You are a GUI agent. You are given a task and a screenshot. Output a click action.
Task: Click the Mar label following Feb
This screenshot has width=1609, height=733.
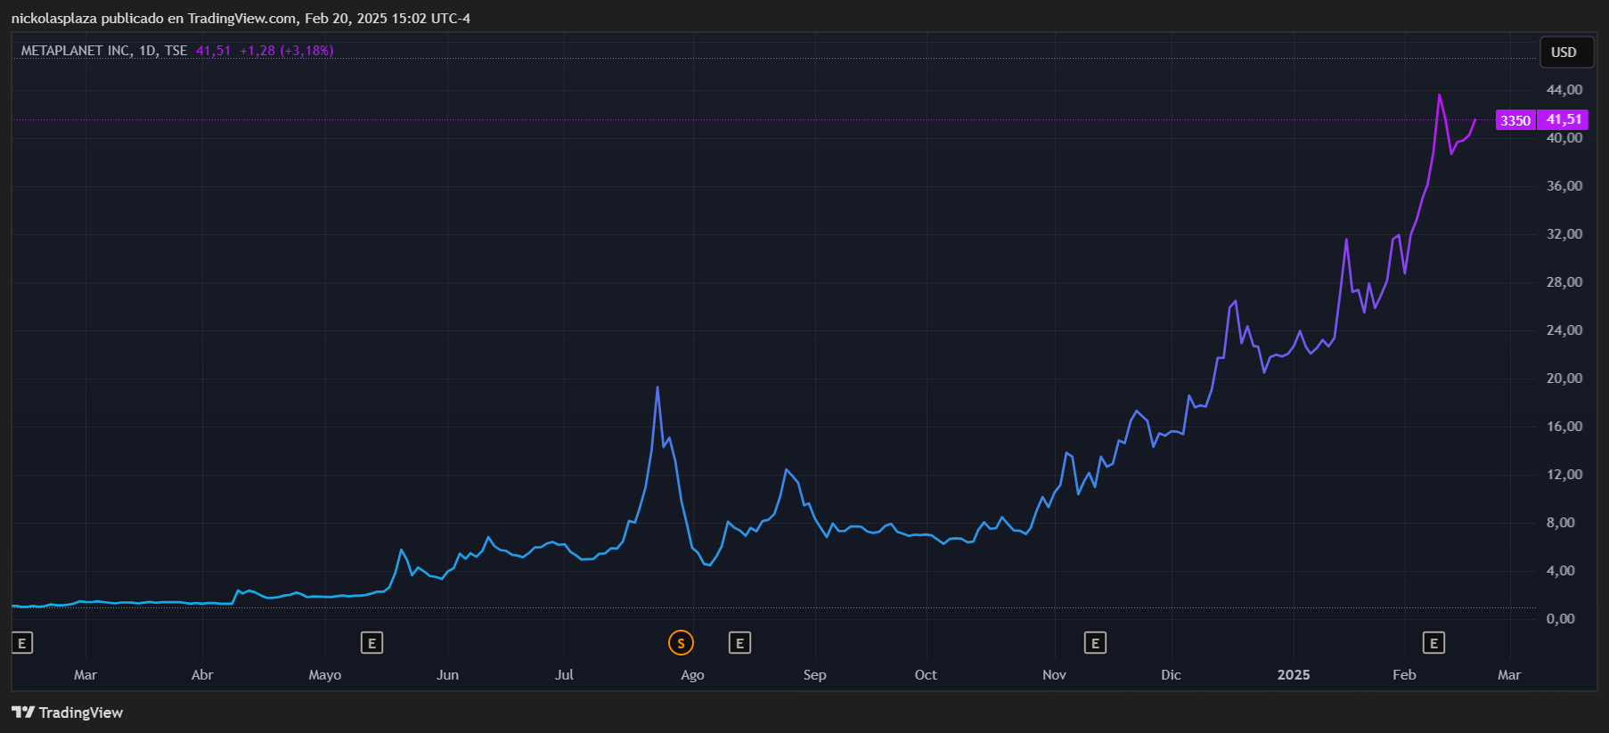click(x=1509, y=675)
